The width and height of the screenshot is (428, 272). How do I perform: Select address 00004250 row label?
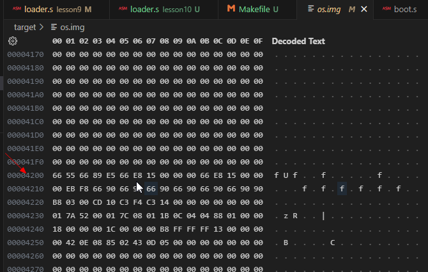tap(26, 243)
